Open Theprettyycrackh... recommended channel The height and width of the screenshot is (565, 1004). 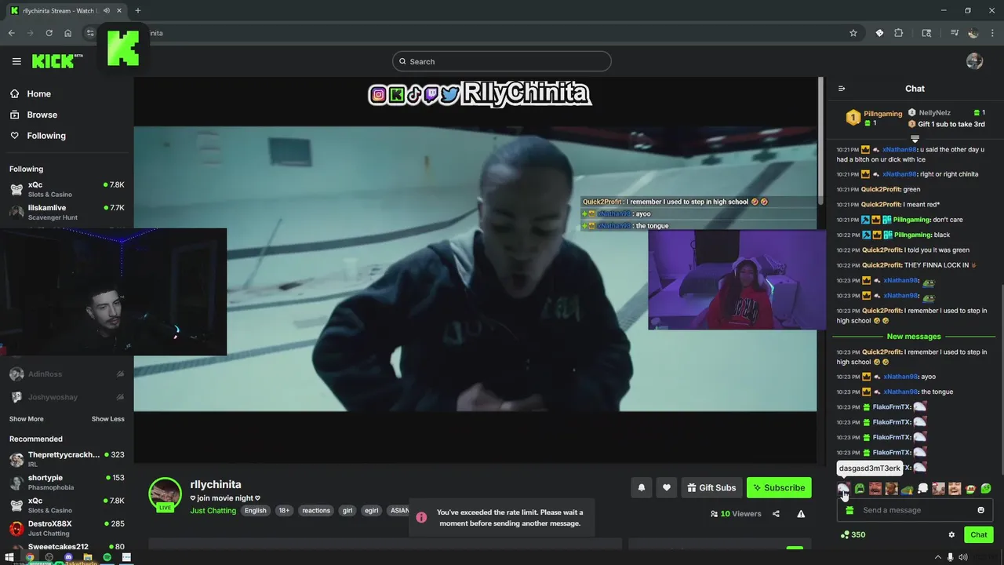(x=67, y=458)
